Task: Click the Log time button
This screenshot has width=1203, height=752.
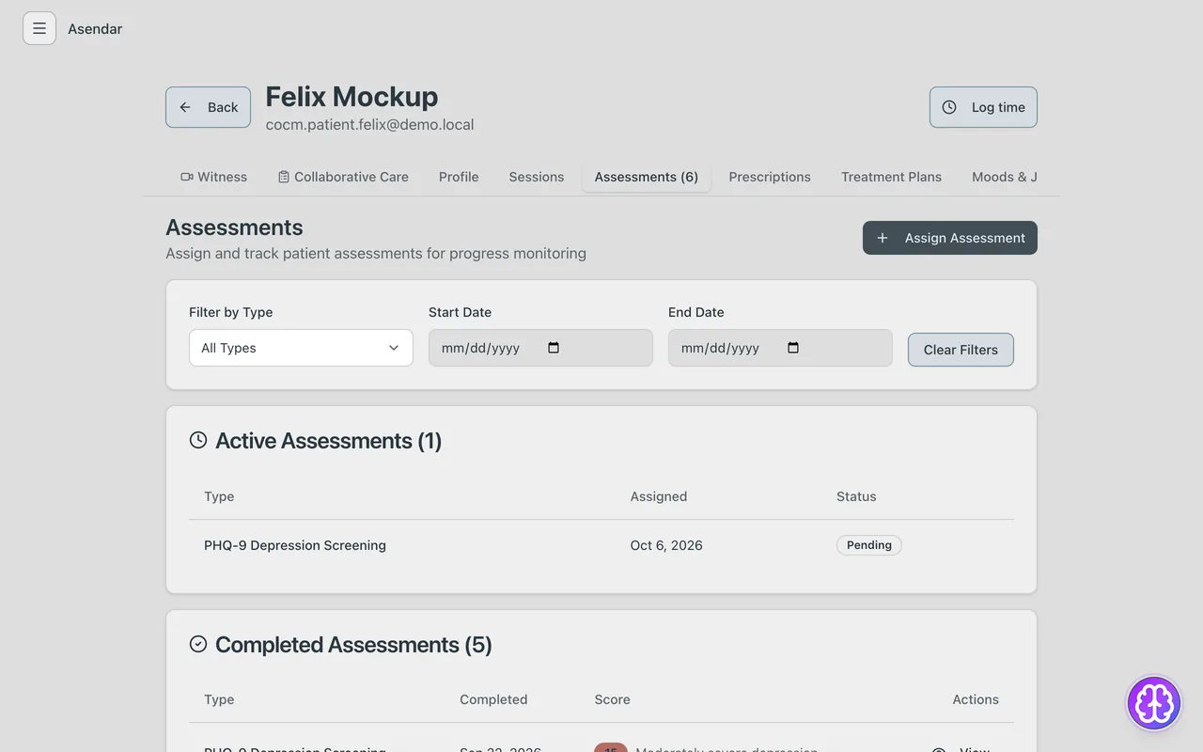Action: point(983,107)
